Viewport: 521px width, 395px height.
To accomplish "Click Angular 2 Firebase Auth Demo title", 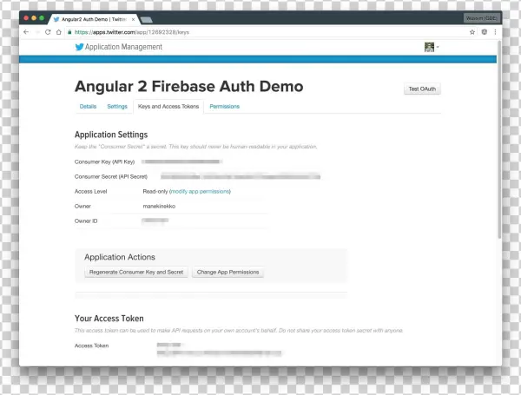I will (x=188, y=86).
